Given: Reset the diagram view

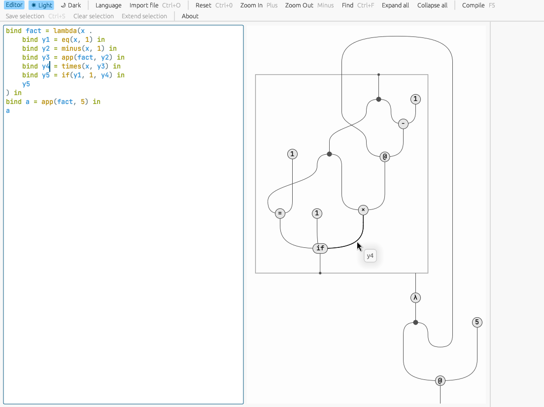Looking at the screenshot, I should click(x=203, y=5).
